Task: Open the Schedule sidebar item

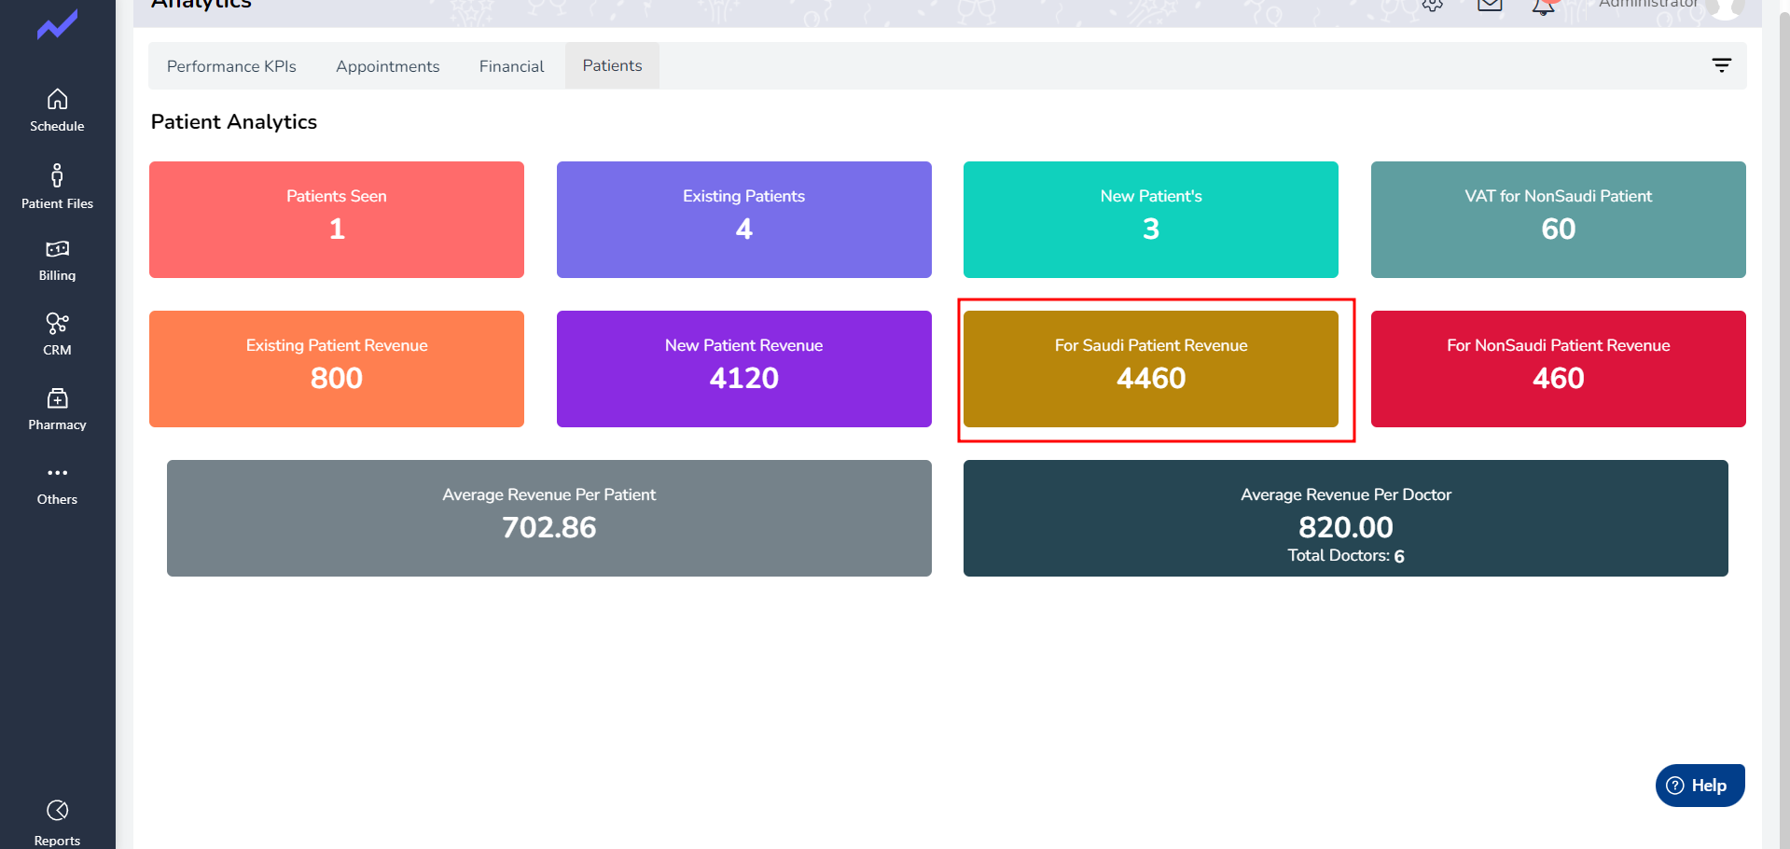Action: click(x=57, y=110)
